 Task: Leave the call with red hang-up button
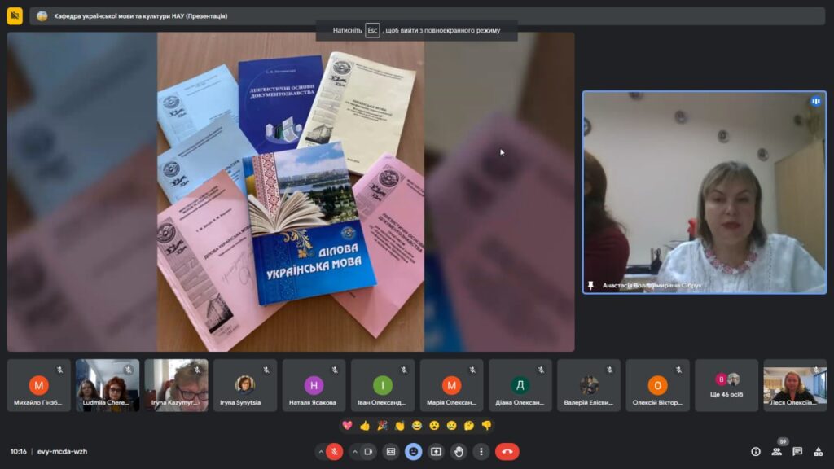pos(507,451)
